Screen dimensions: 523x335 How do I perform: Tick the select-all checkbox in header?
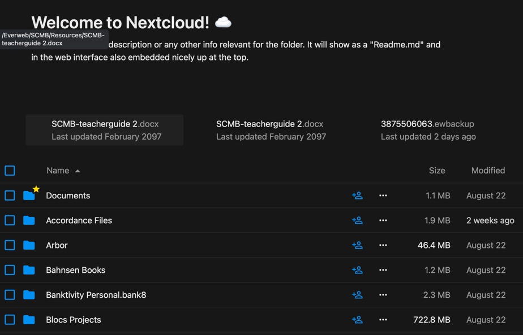coord(10,171)
